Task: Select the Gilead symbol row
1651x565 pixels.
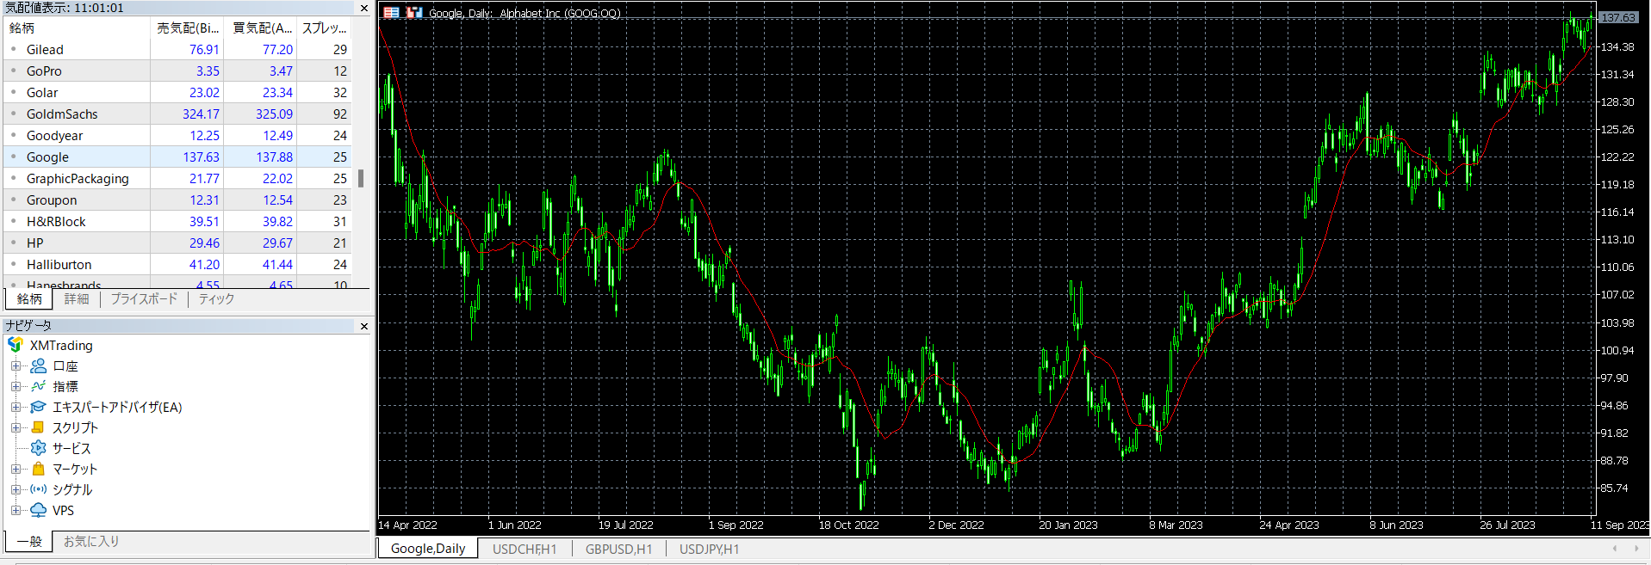Action: (x=178, y=50)
